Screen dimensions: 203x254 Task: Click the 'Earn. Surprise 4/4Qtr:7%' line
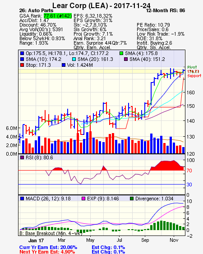pos(100,43)
